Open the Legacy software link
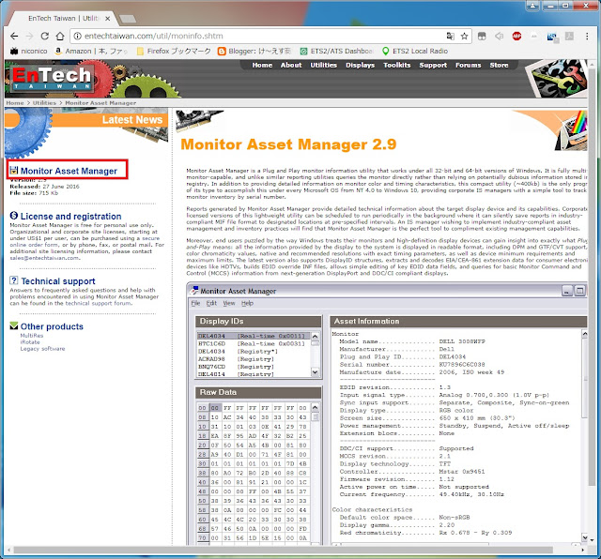This screenshot has width=601, height=559. pyautogui.click(x=42, y=349)
